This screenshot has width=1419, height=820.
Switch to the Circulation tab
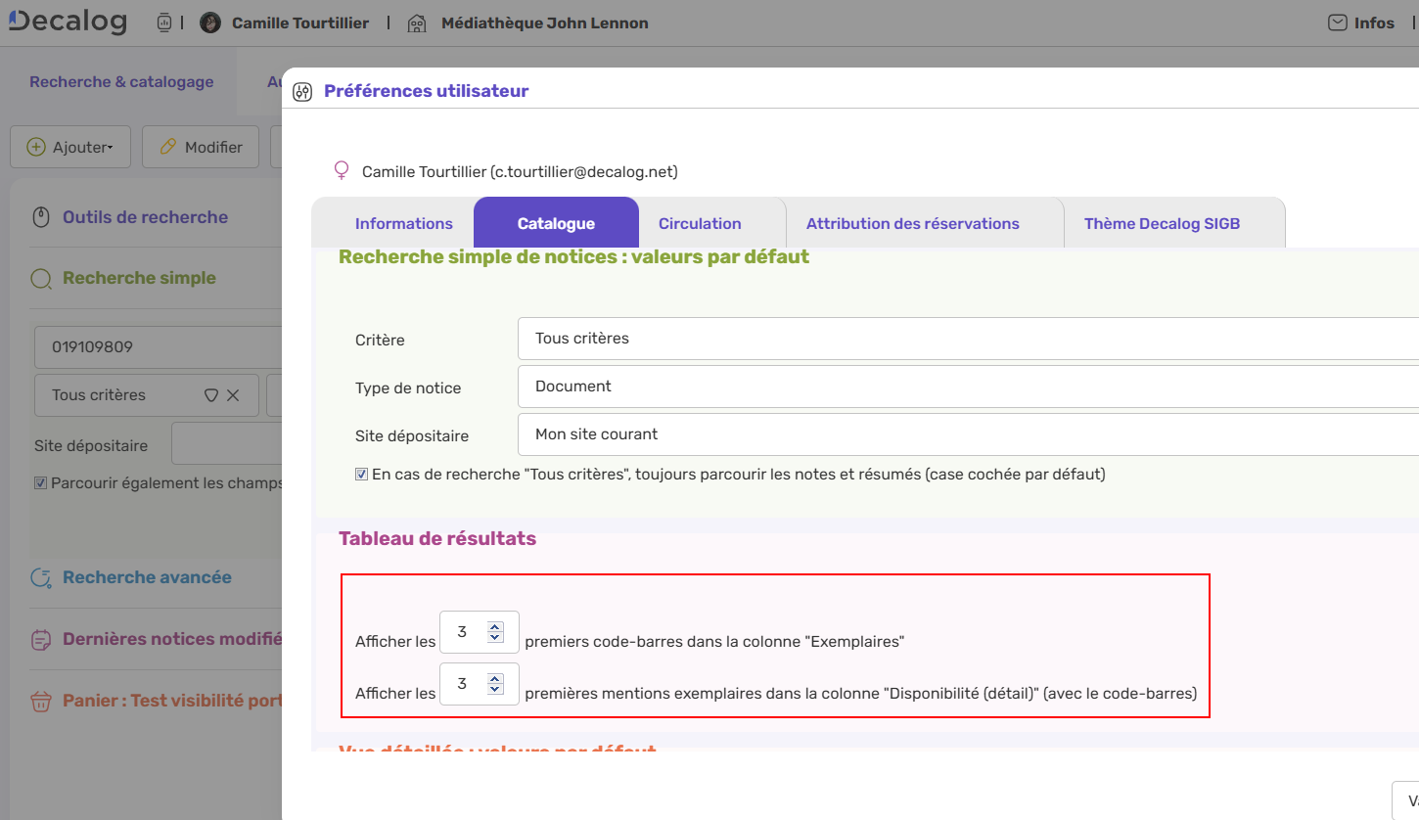coord(700,223)
